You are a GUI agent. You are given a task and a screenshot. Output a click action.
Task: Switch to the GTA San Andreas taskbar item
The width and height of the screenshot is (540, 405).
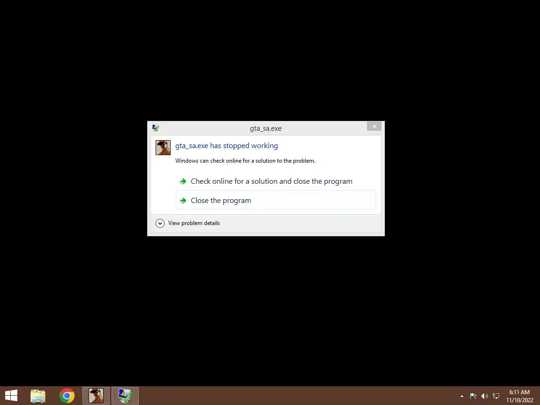pos(96,396)
